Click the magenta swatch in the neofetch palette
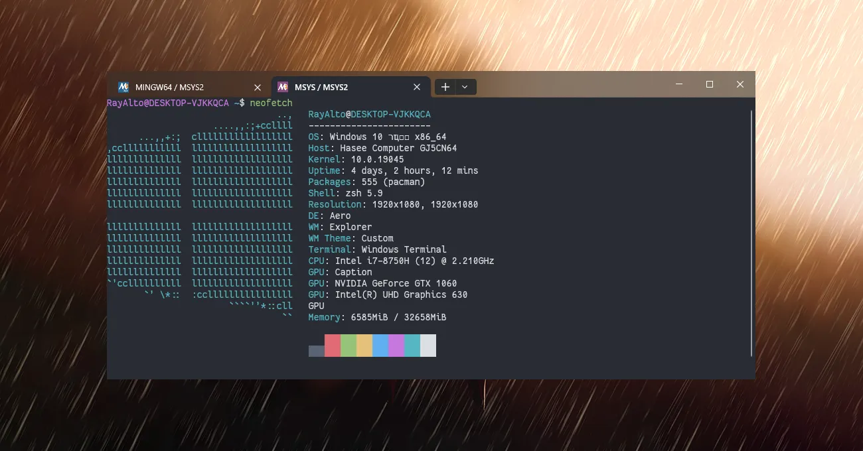The height and width of the screenshot is (451, 863). click(396, 345)
